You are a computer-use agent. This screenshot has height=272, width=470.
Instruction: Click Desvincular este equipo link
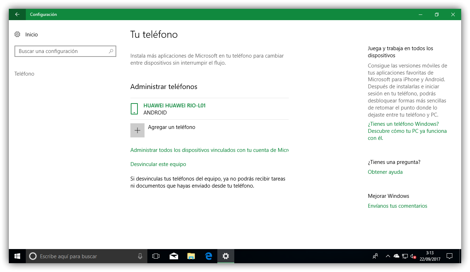(x=158, y=164)
